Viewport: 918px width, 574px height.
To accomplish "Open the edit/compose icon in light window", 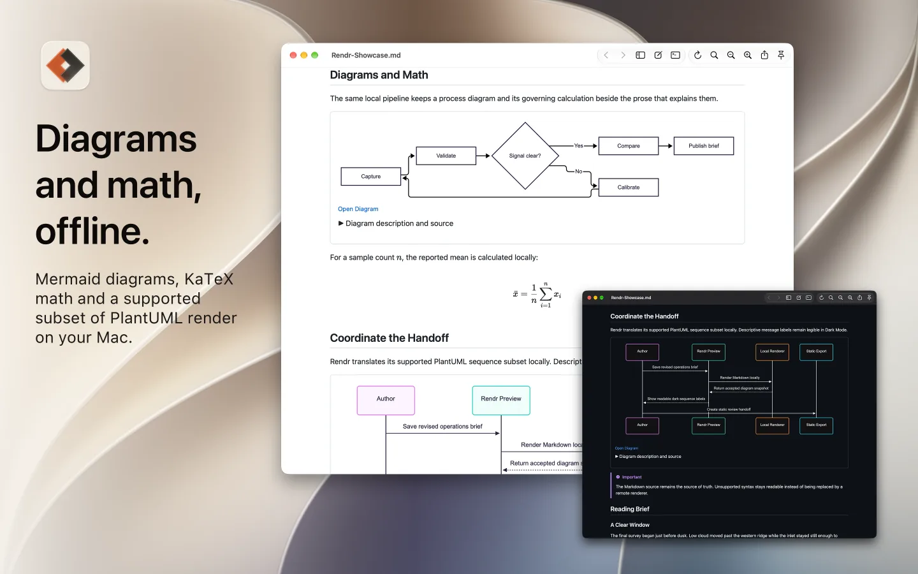I will (658, 55).
